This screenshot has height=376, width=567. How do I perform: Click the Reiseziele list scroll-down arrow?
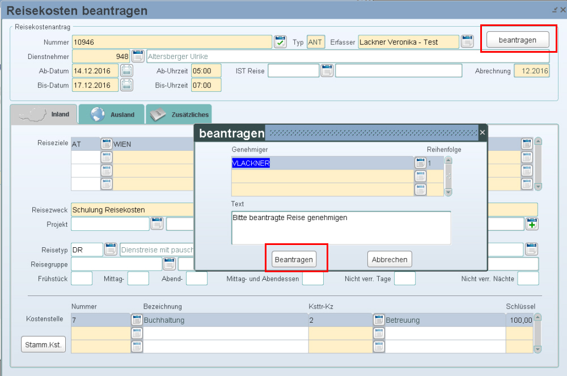coord(538,187)
